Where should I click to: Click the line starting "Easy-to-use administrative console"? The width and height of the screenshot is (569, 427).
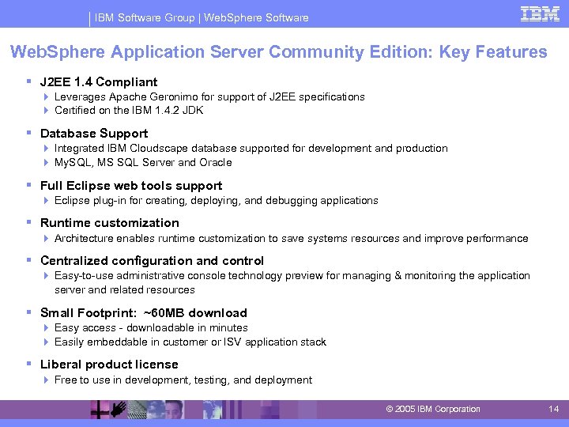292,283
